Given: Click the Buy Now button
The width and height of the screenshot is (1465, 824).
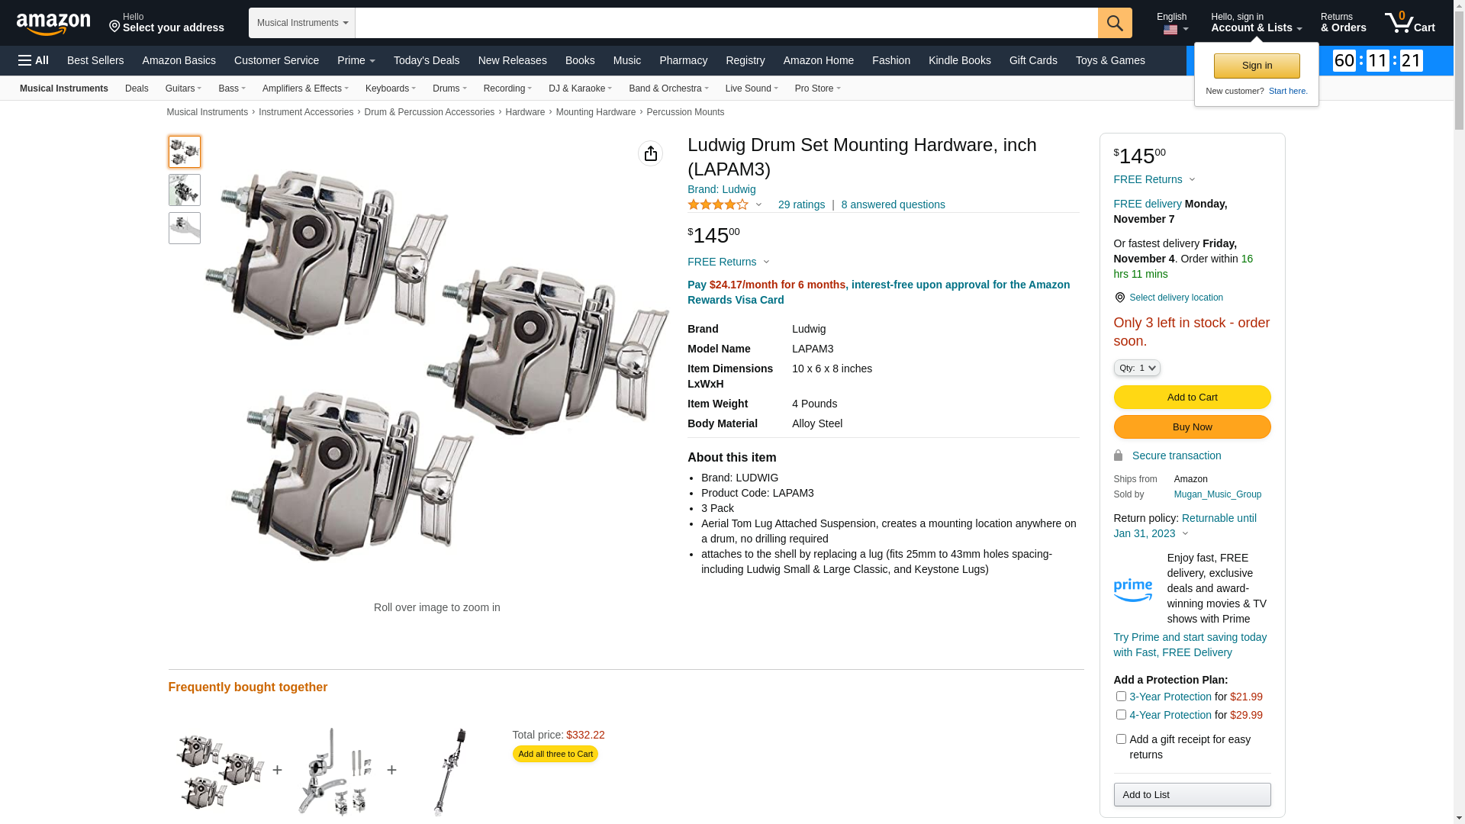Looking at the screenshot, I should pos(1192,426).
